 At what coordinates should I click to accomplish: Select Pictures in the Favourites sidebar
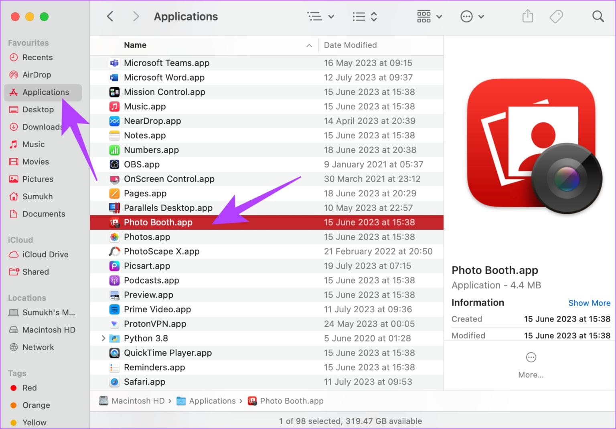(38, 179)
